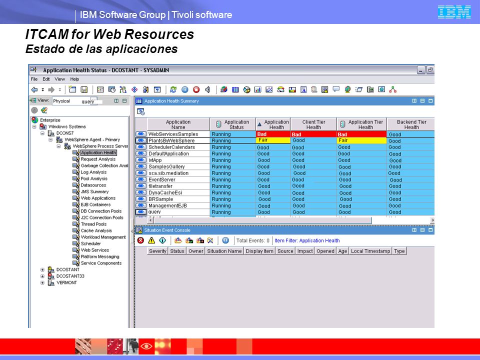Viewport: 480px width, 360px height.
Task: Select the Table view toolbar icon
Action: click(x=235, y=89)
